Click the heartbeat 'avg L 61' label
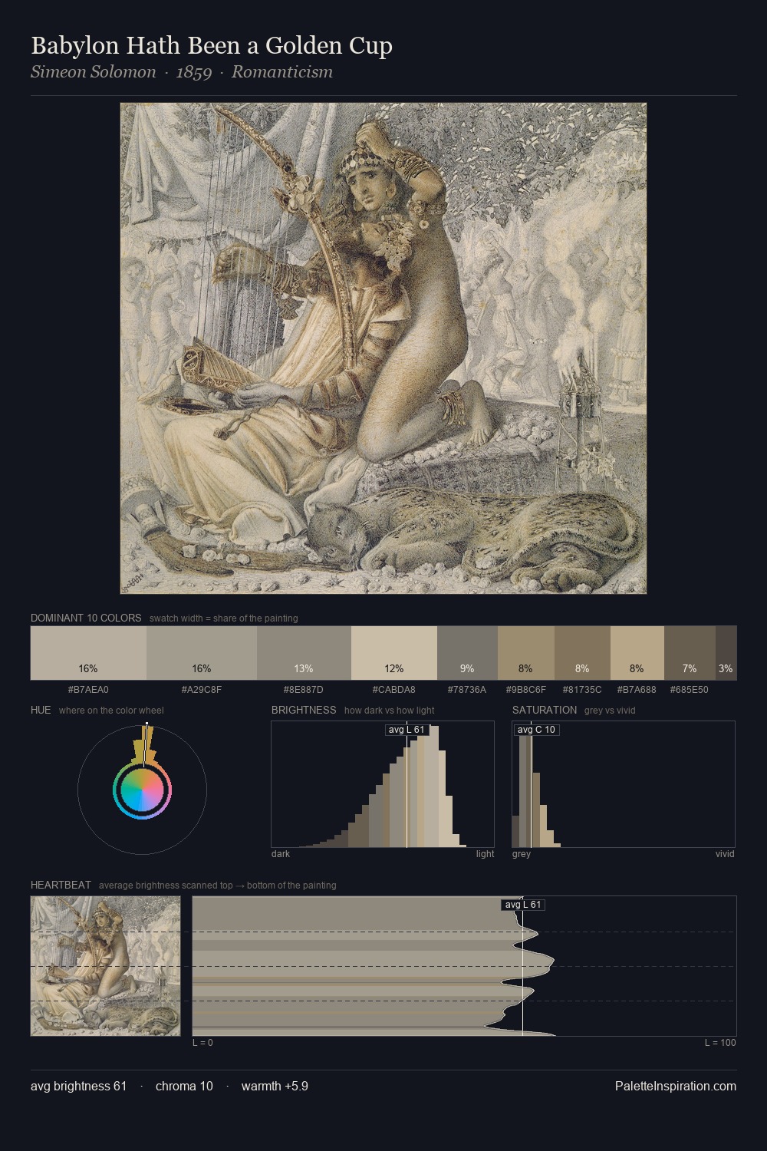The height and width of the screenshot is (1151, 767). [x=523, y=905]
